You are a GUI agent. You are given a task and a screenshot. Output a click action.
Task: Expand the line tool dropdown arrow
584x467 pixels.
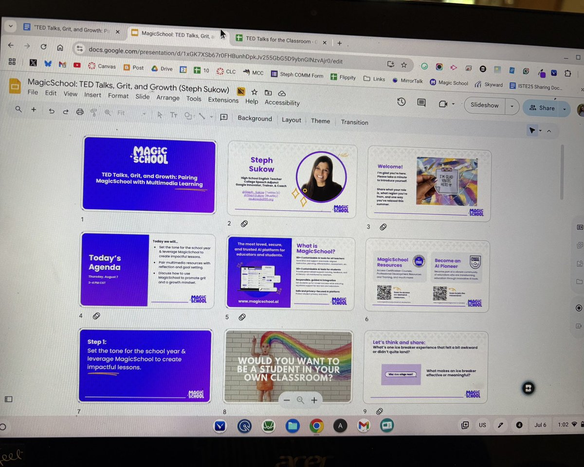click(x=211, y=117)
